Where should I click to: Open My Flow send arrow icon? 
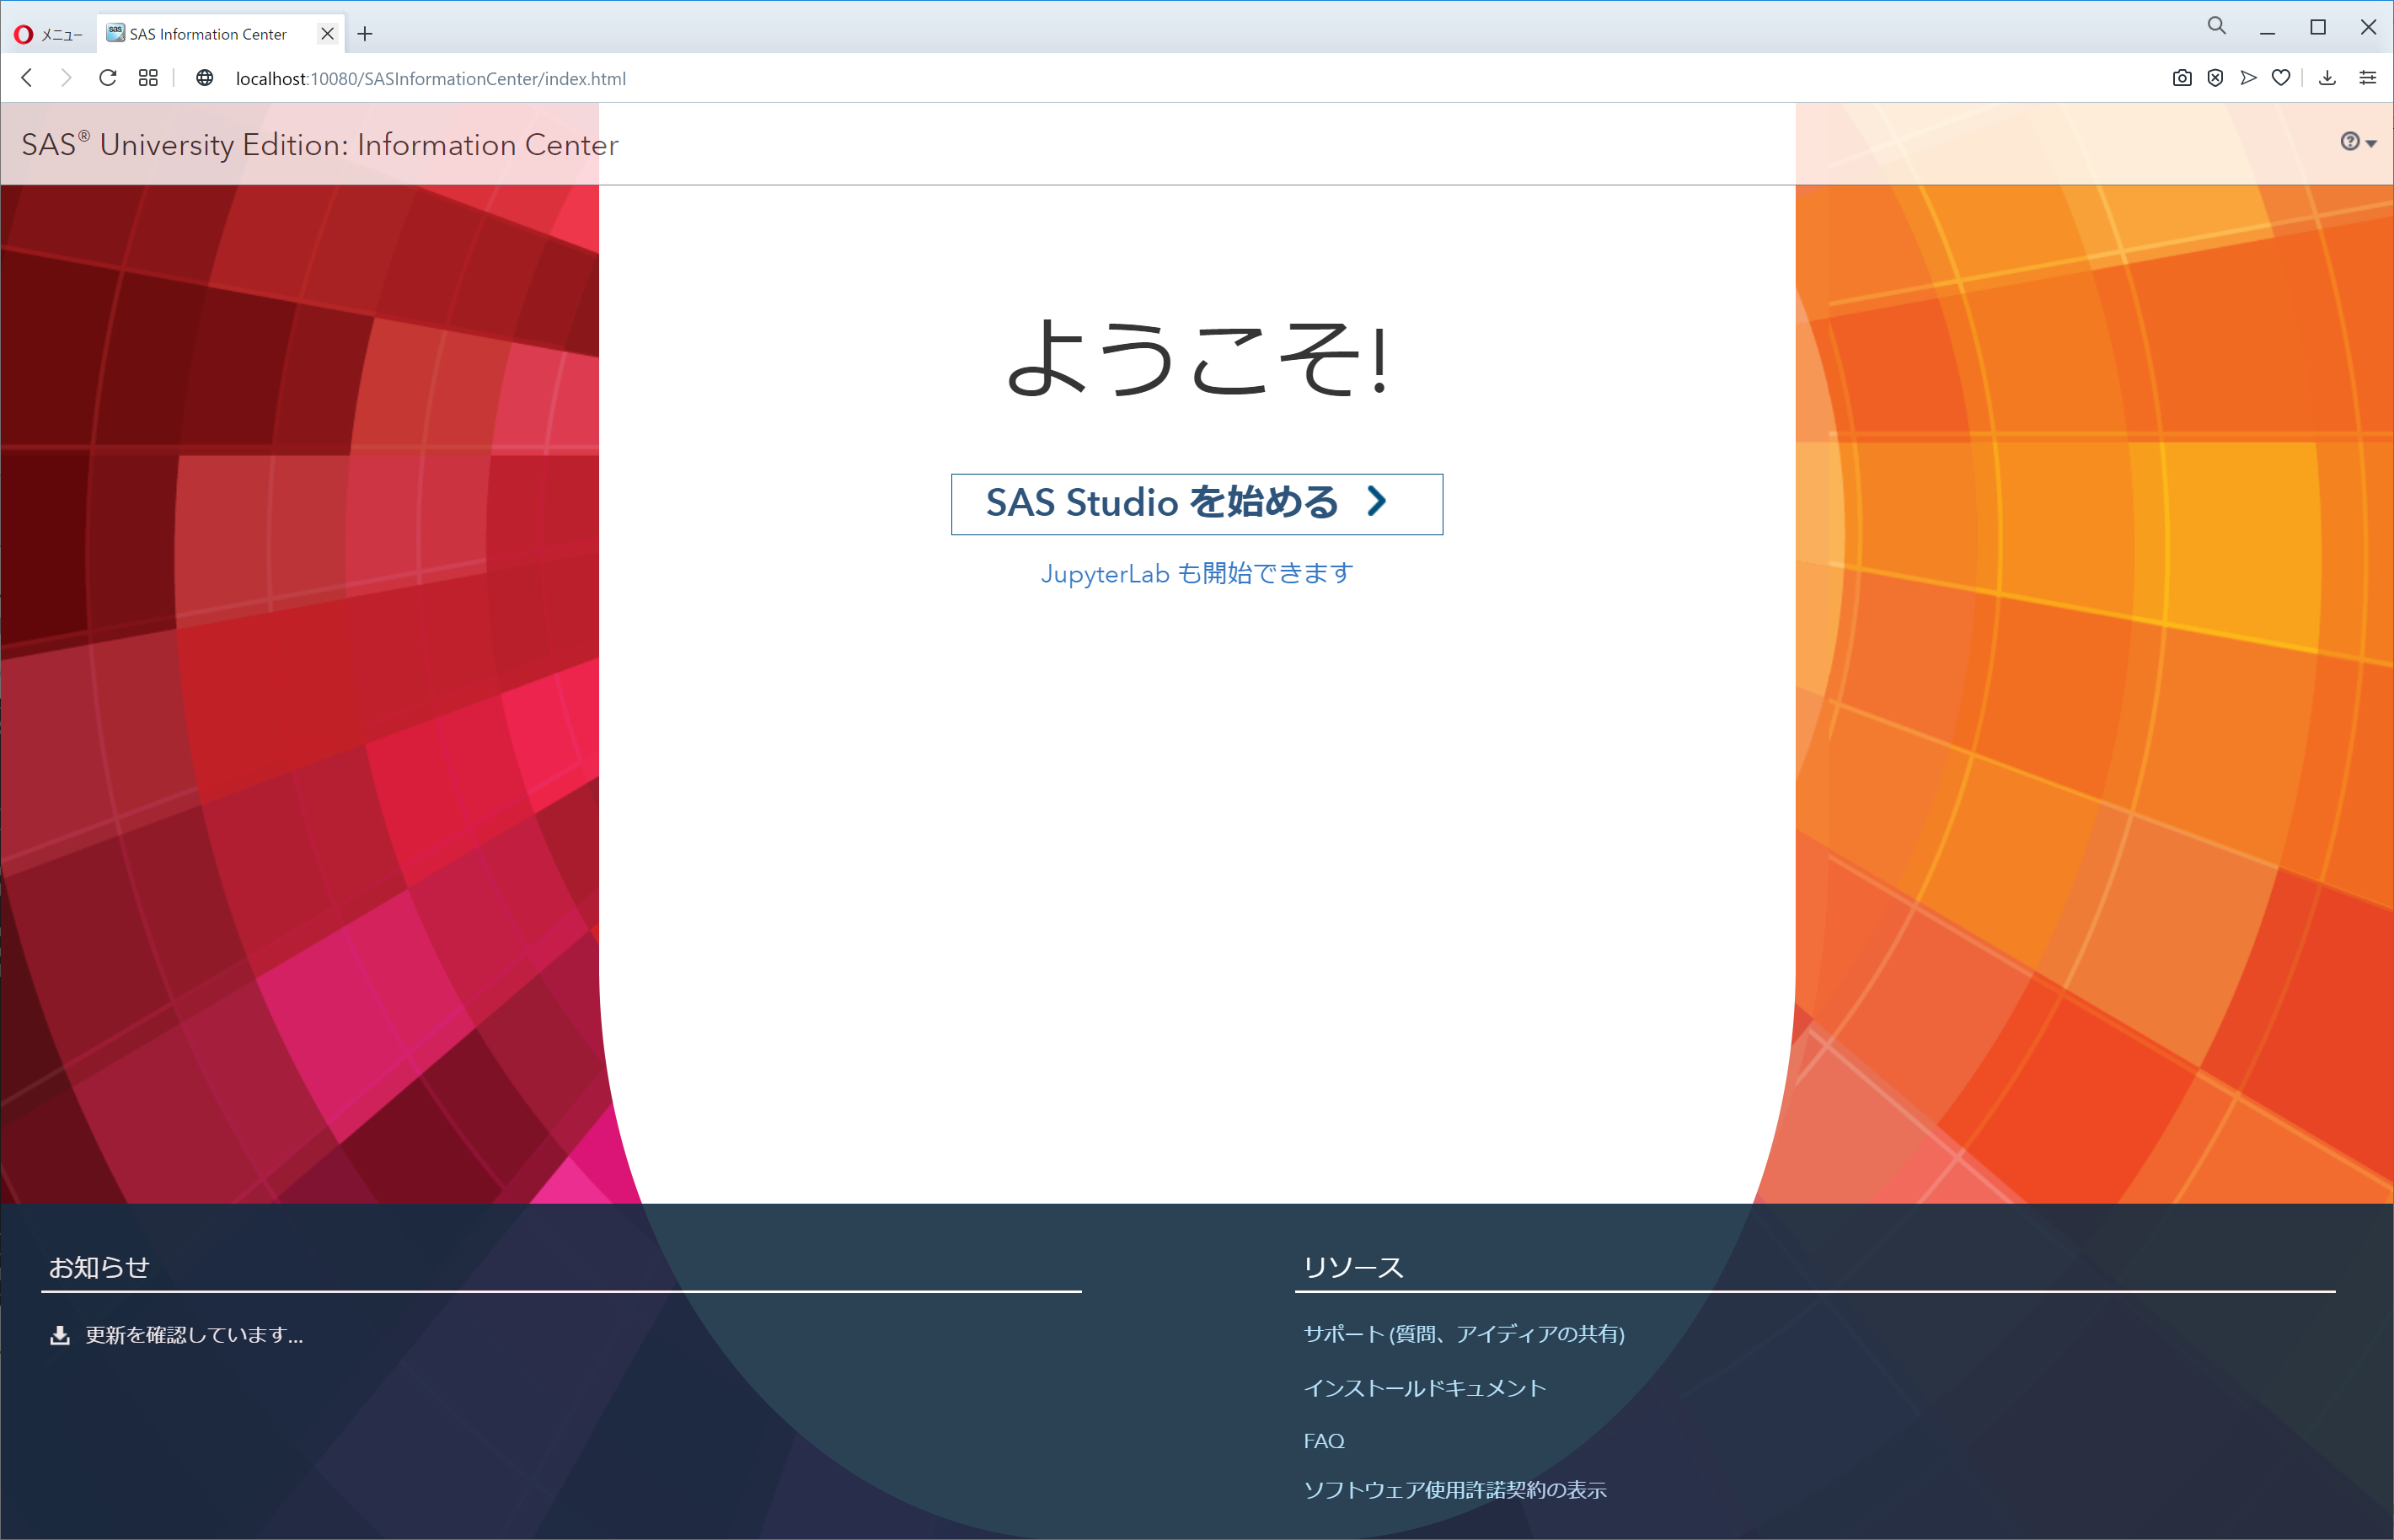pyautogui.click(x=2248, y=78)
